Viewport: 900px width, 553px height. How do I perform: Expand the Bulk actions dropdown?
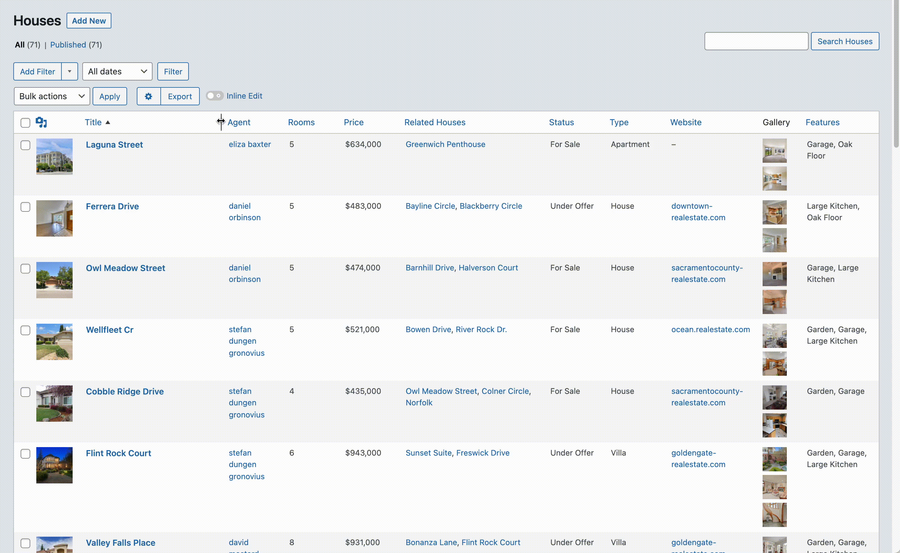[51, 96]
